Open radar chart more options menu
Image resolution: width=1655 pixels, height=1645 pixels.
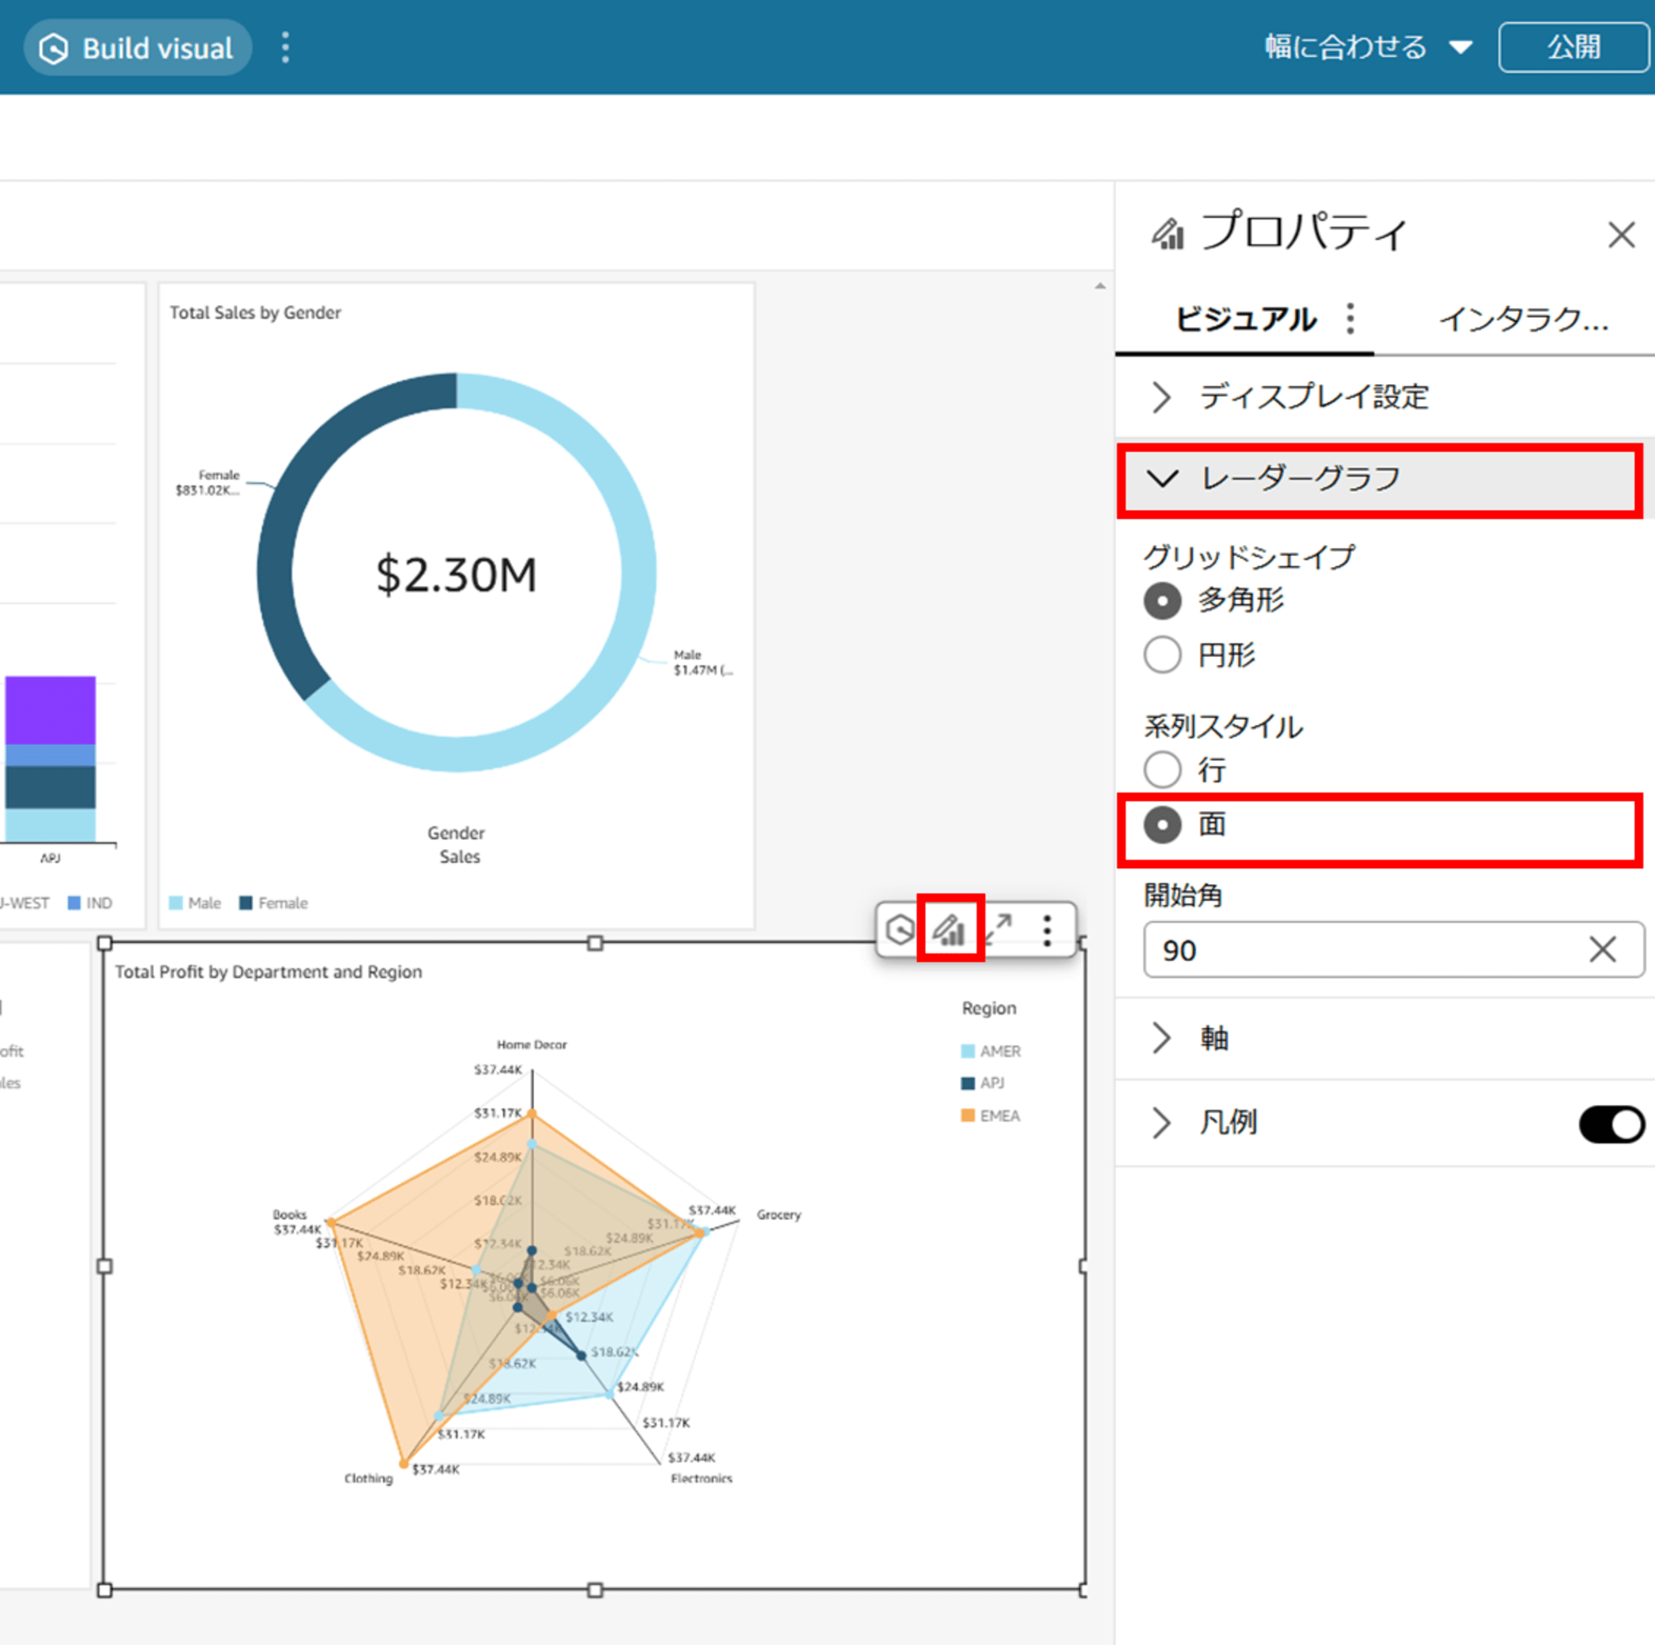coord(1047,929)
